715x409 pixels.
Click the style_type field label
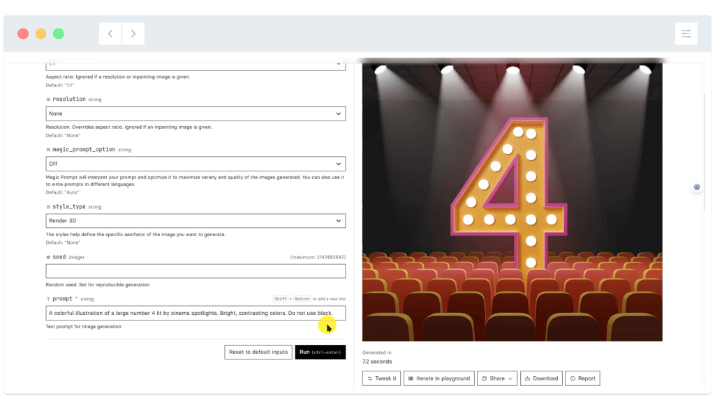69,206
